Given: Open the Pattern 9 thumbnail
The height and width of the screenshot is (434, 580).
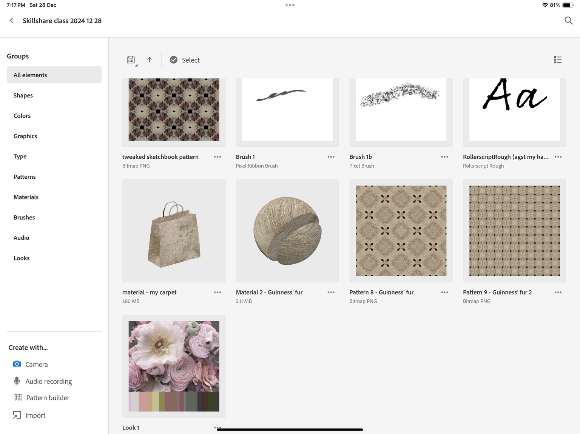Looking at the screenshot, I should coord(515,231).
